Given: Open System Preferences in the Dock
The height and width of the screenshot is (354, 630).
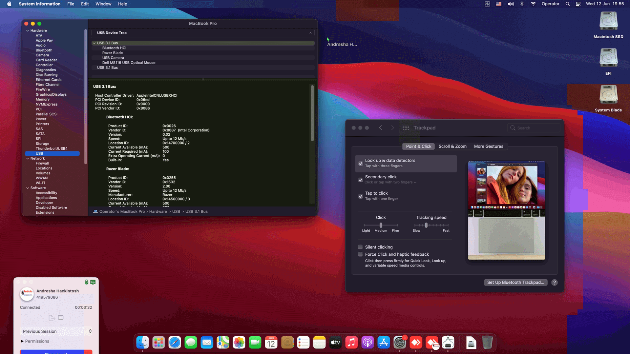Looking at the screenshot, I should [x=400, y=343].
